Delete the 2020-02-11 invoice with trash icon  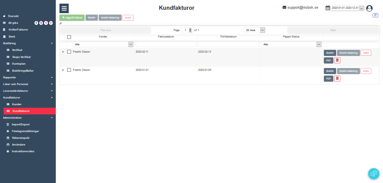tap(337, 60)
